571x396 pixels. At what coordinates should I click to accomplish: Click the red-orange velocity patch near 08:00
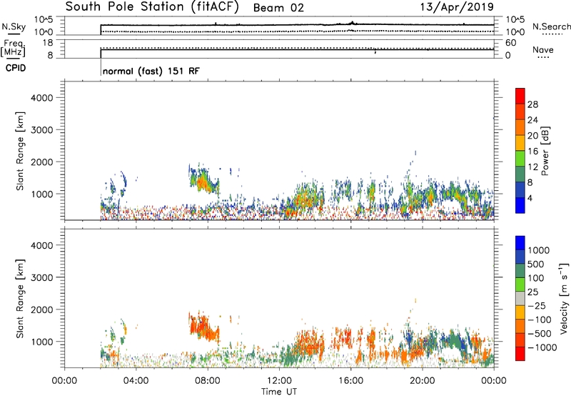pyautogui.click(x=203, y=327)
